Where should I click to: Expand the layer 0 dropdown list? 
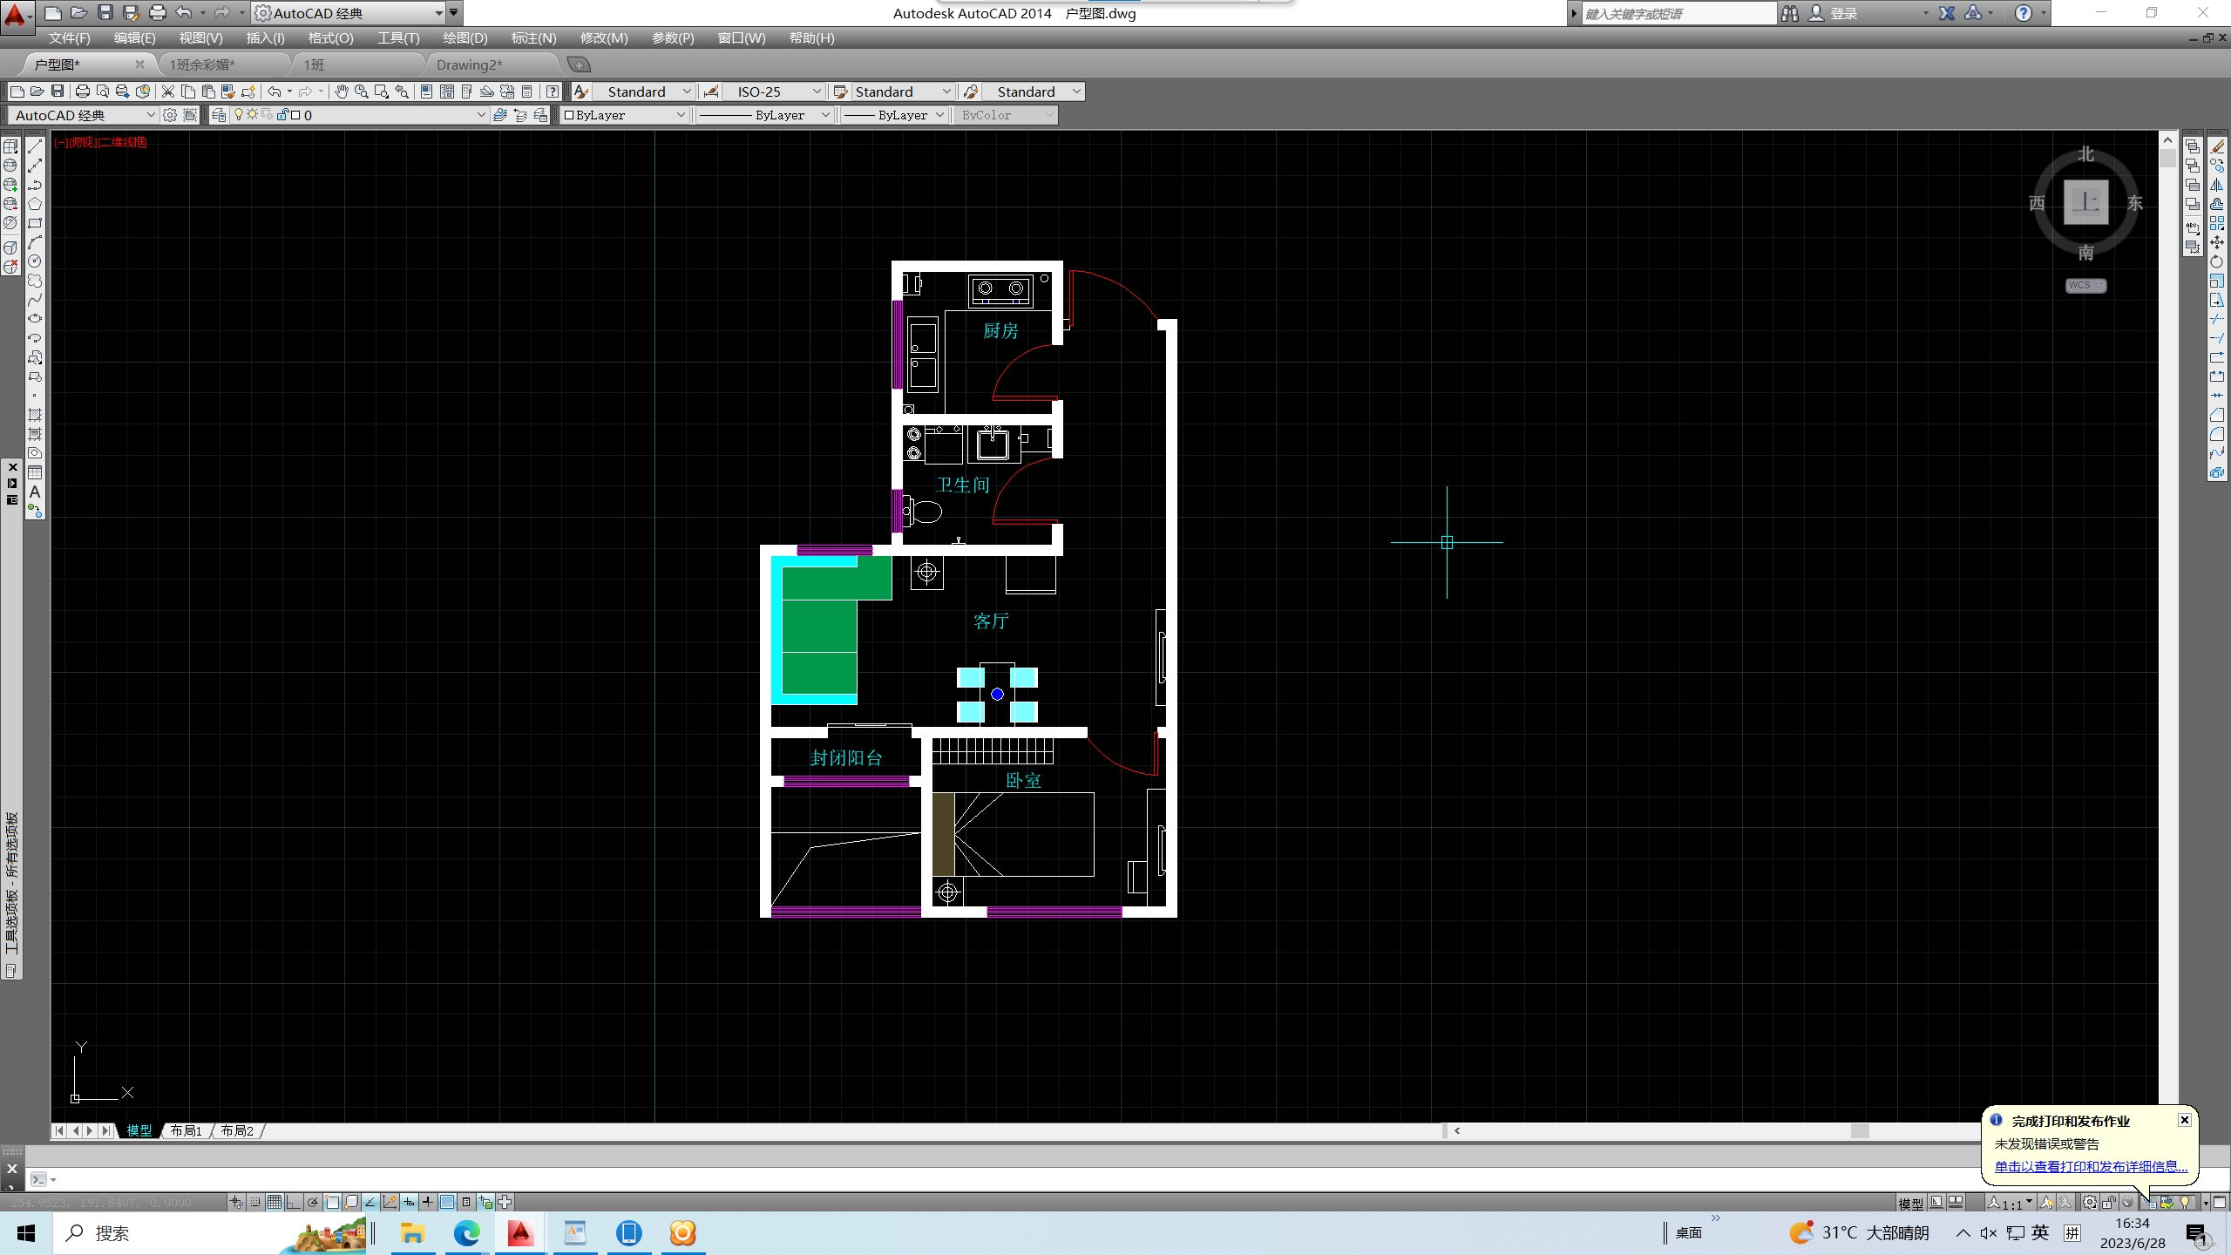click(x=480, y=115)
